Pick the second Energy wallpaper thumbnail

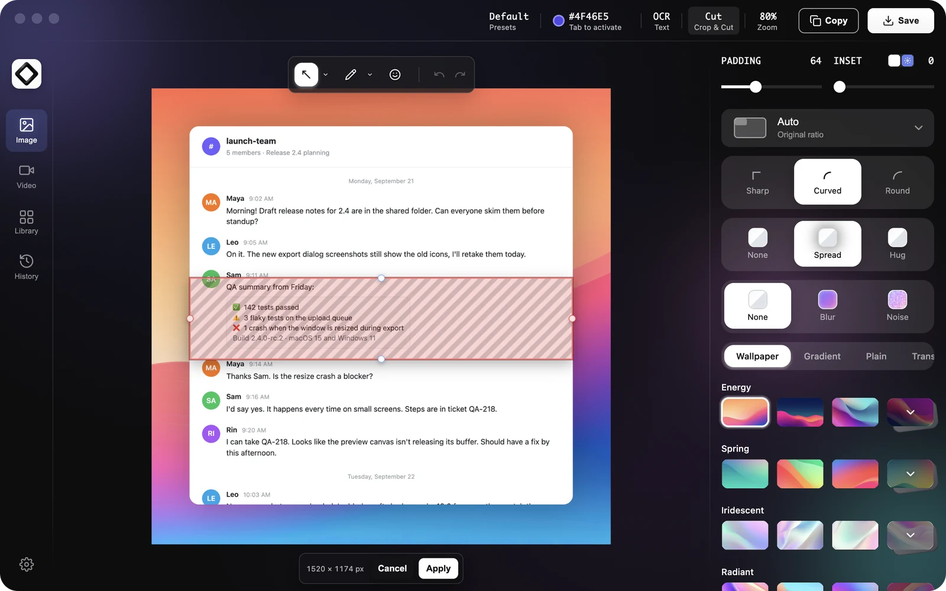tap(800, 412)
